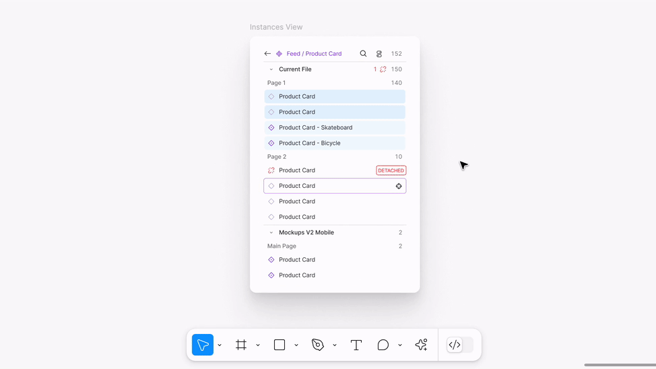Select the Comment tool

[x=383, y=345]
